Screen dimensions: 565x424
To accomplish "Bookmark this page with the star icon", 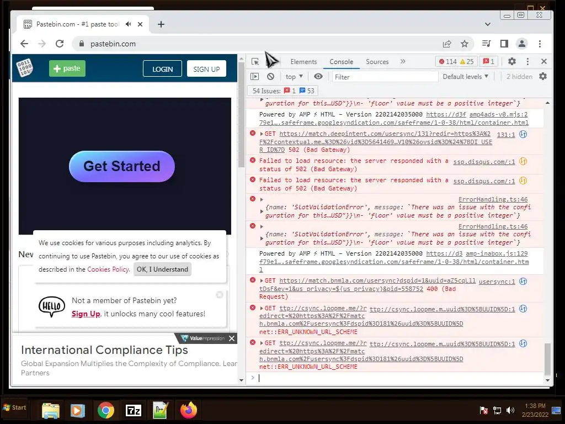I will point(465,44).
